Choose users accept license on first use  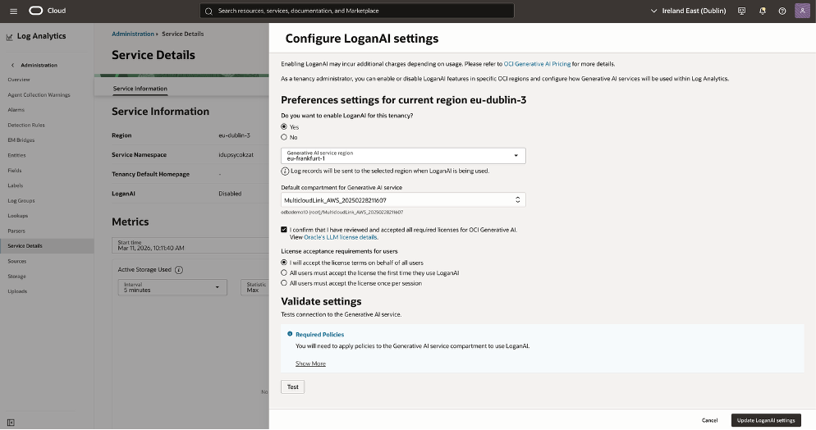click(x=284, y=272)
